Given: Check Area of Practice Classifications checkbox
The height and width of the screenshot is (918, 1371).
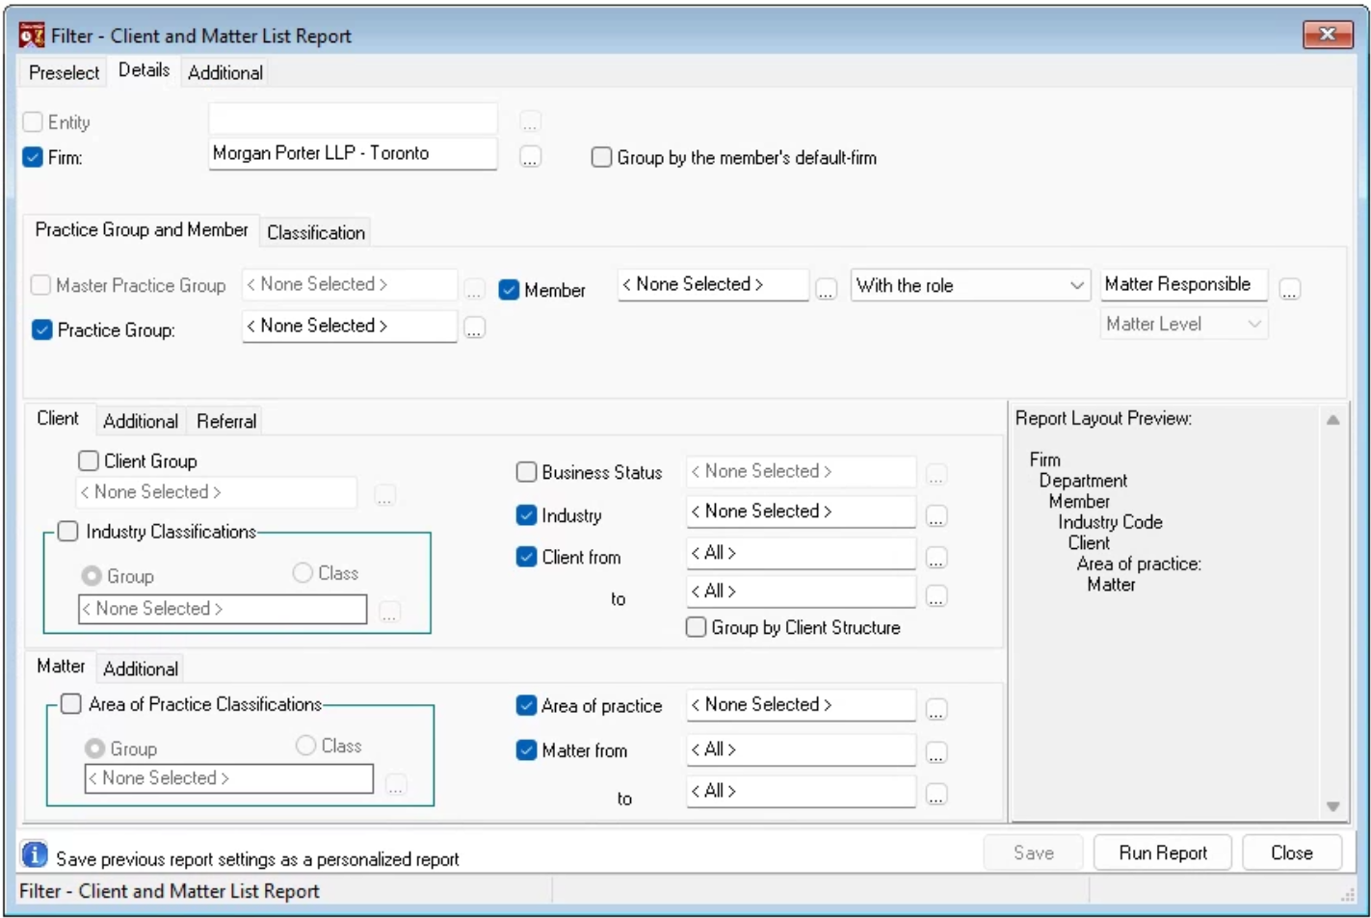Looking at the screenshot, I should point(70,704).
